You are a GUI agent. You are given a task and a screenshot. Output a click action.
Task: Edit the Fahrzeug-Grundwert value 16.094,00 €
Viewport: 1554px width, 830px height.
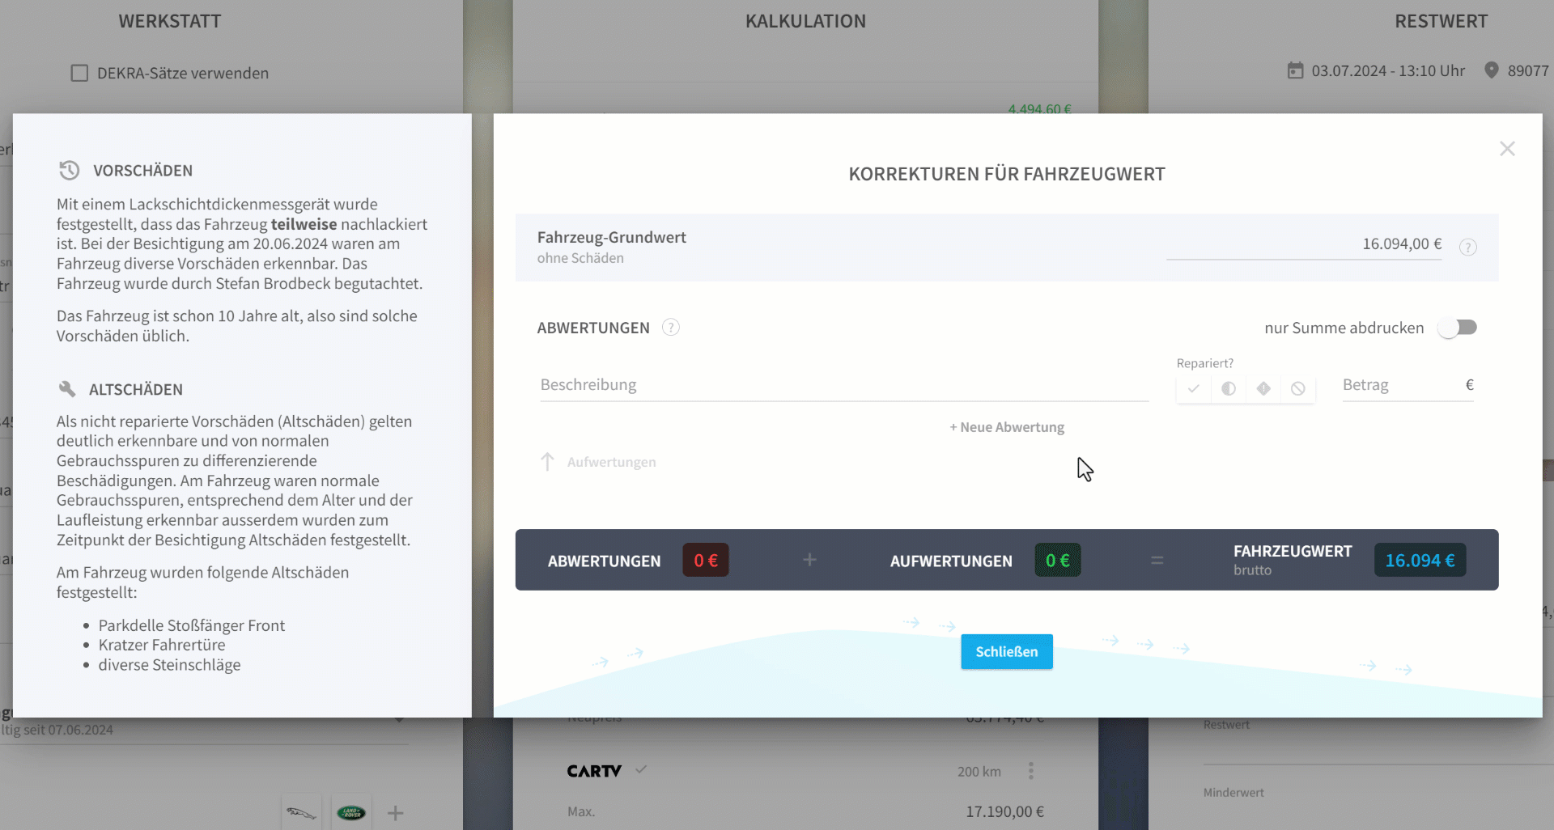point(1305,244)
